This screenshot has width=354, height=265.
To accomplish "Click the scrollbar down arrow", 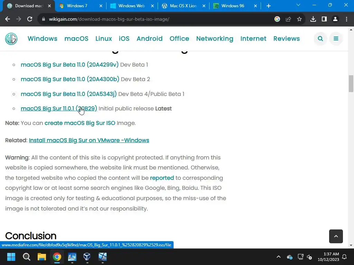I will pos(351,245).
